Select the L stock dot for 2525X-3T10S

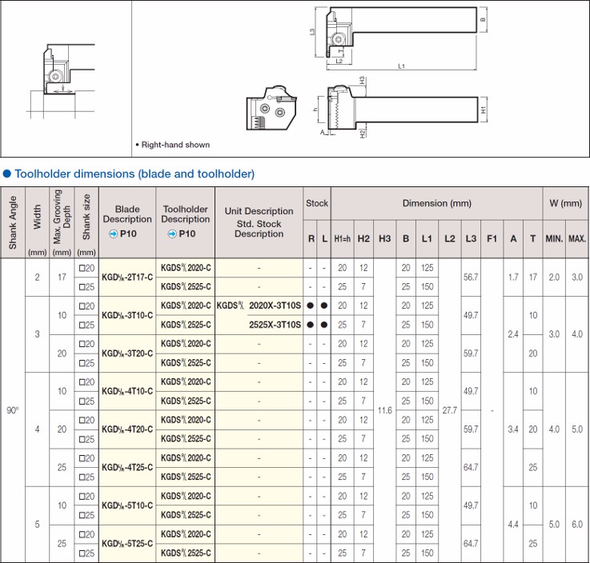click(x=324, y=325)
